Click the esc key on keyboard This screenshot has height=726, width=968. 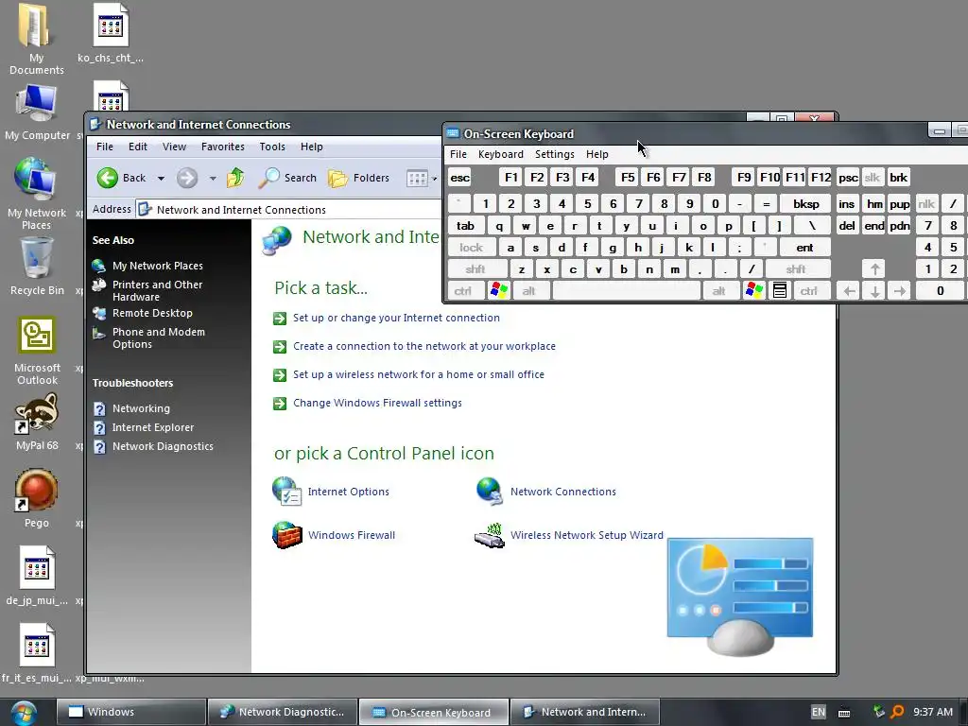(x=460, y=178)
